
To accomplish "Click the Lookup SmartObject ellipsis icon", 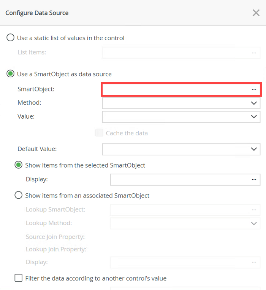I will pos(254,210).
